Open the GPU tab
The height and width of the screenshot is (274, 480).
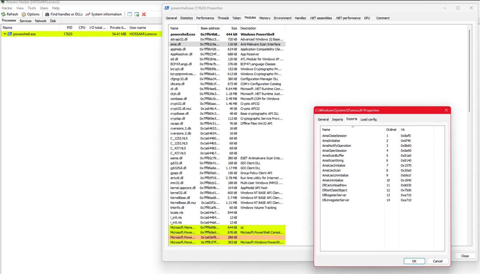coord(367,18)
